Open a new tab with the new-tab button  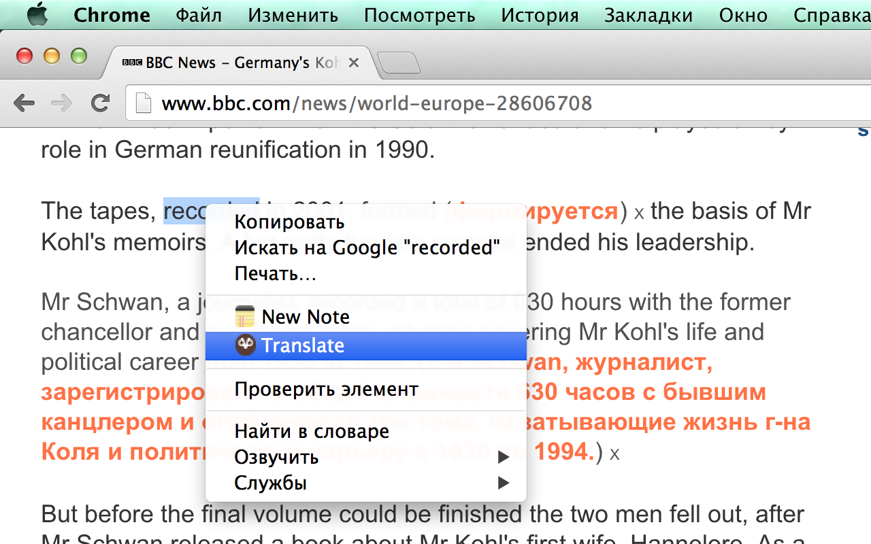[x=399, y=63]
